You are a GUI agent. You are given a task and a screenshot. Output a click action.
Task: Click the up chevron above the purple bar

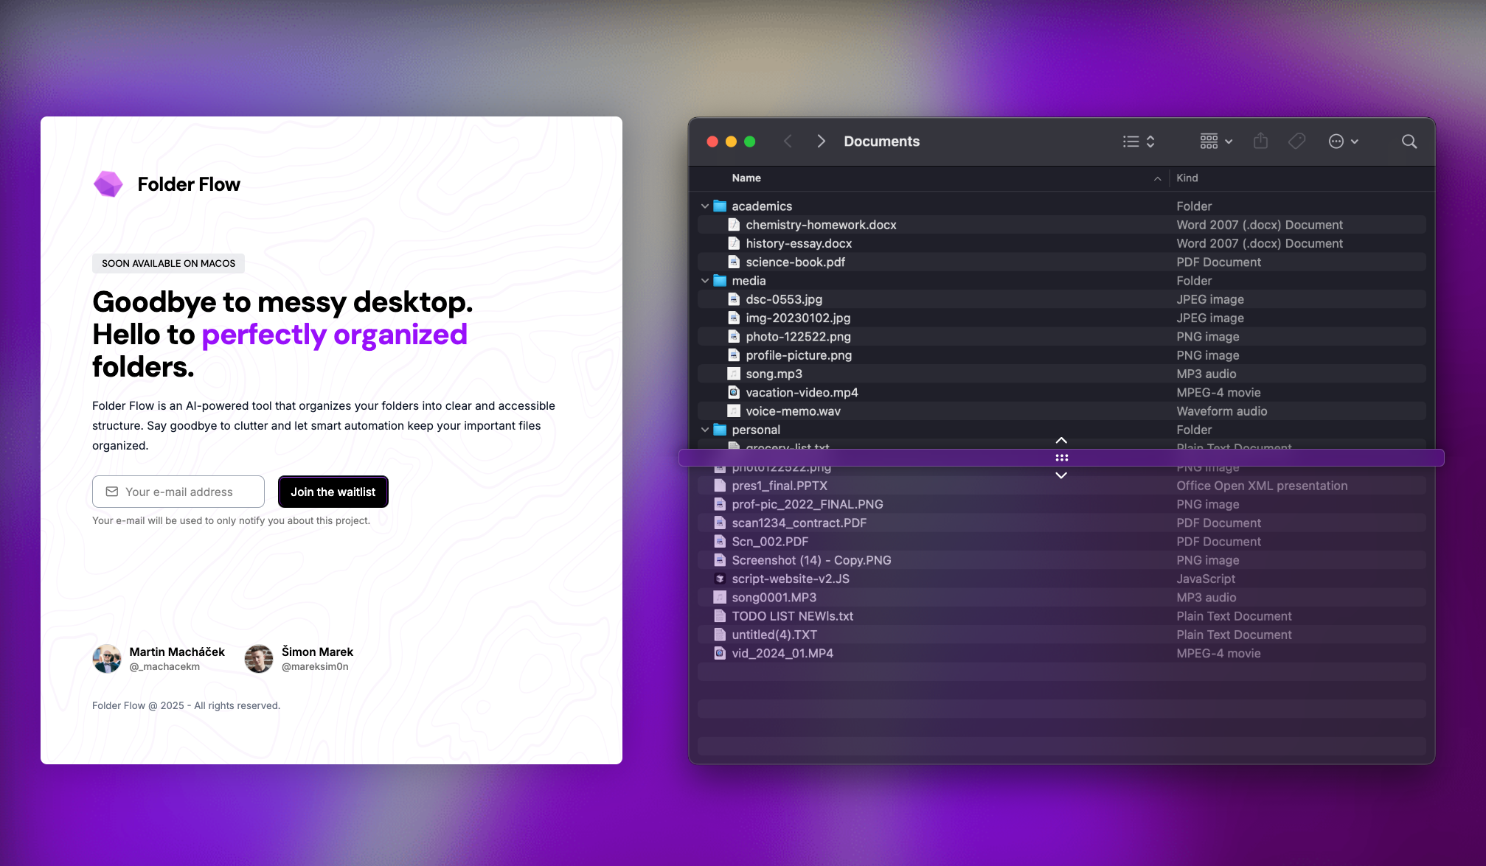tap(1061, 440)
